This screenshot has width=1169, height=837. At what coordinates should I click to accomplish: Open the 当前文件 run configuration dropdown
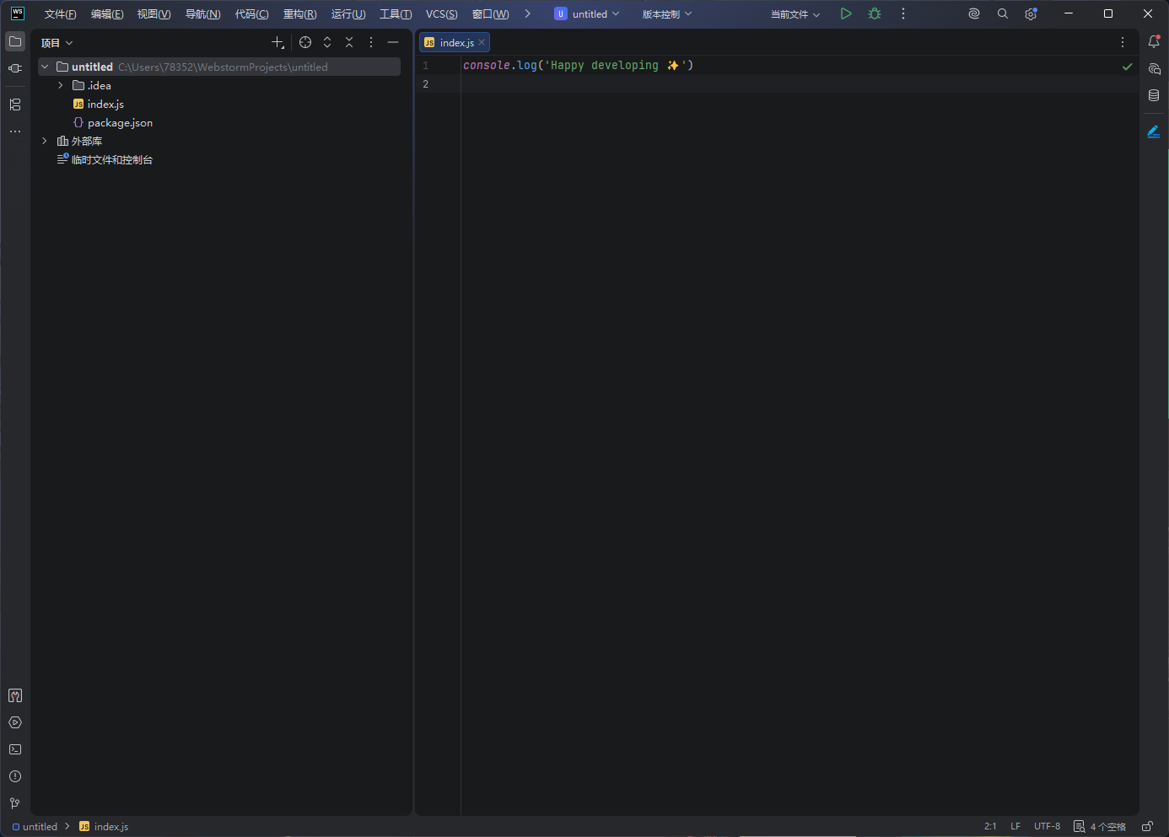(795, 13)
